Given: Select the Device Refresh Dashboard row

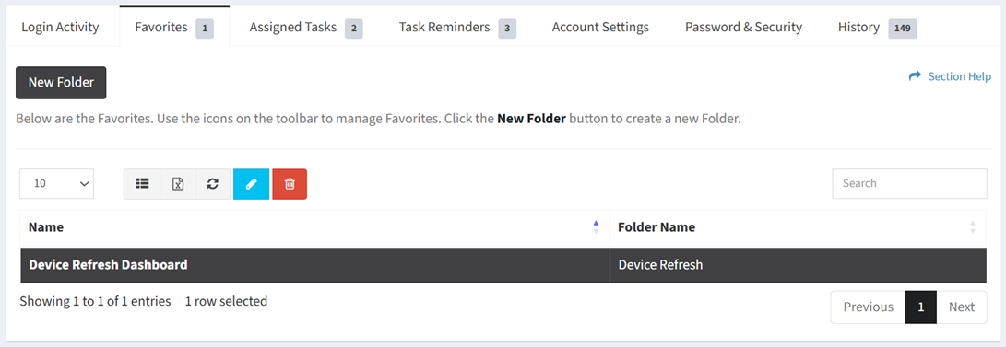Looking at the screenshot, I should tap(503, 265).
